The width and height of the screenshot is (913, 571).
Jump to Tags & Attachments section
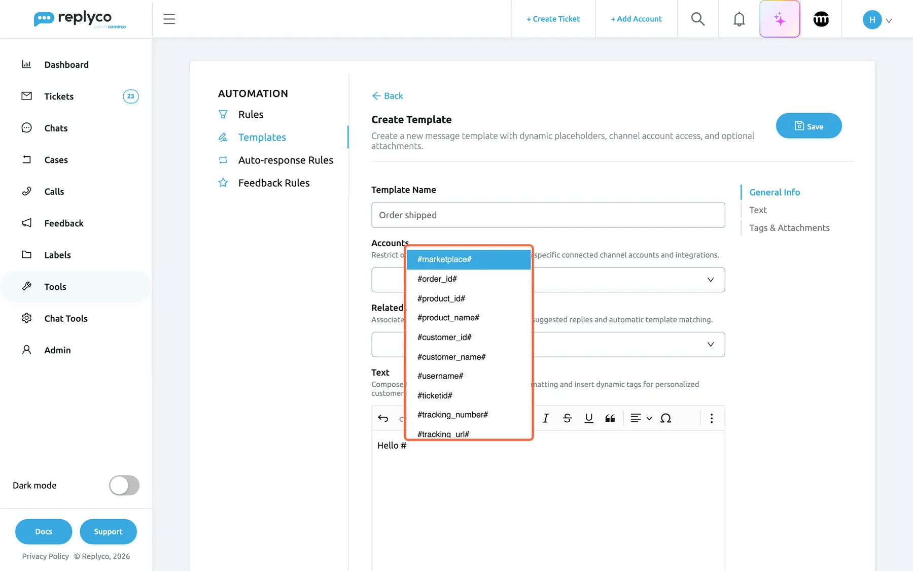(x=789, y=228)
